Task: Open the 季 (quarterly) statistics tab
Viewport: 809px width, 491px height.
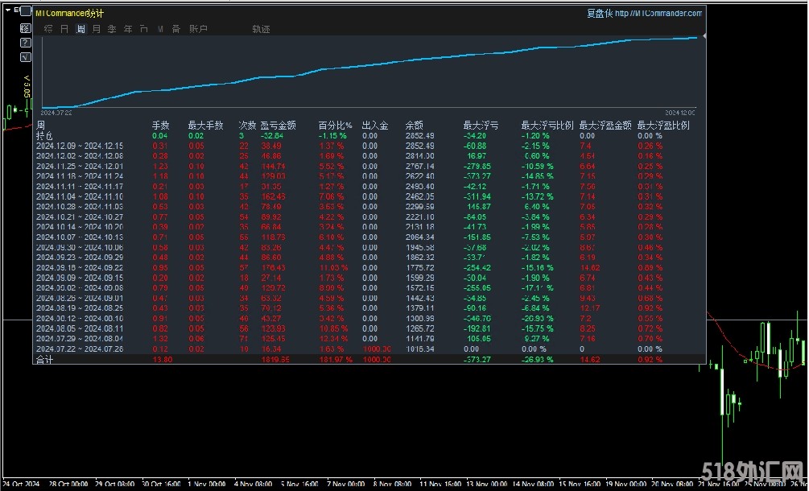Action: coord(112,29)
